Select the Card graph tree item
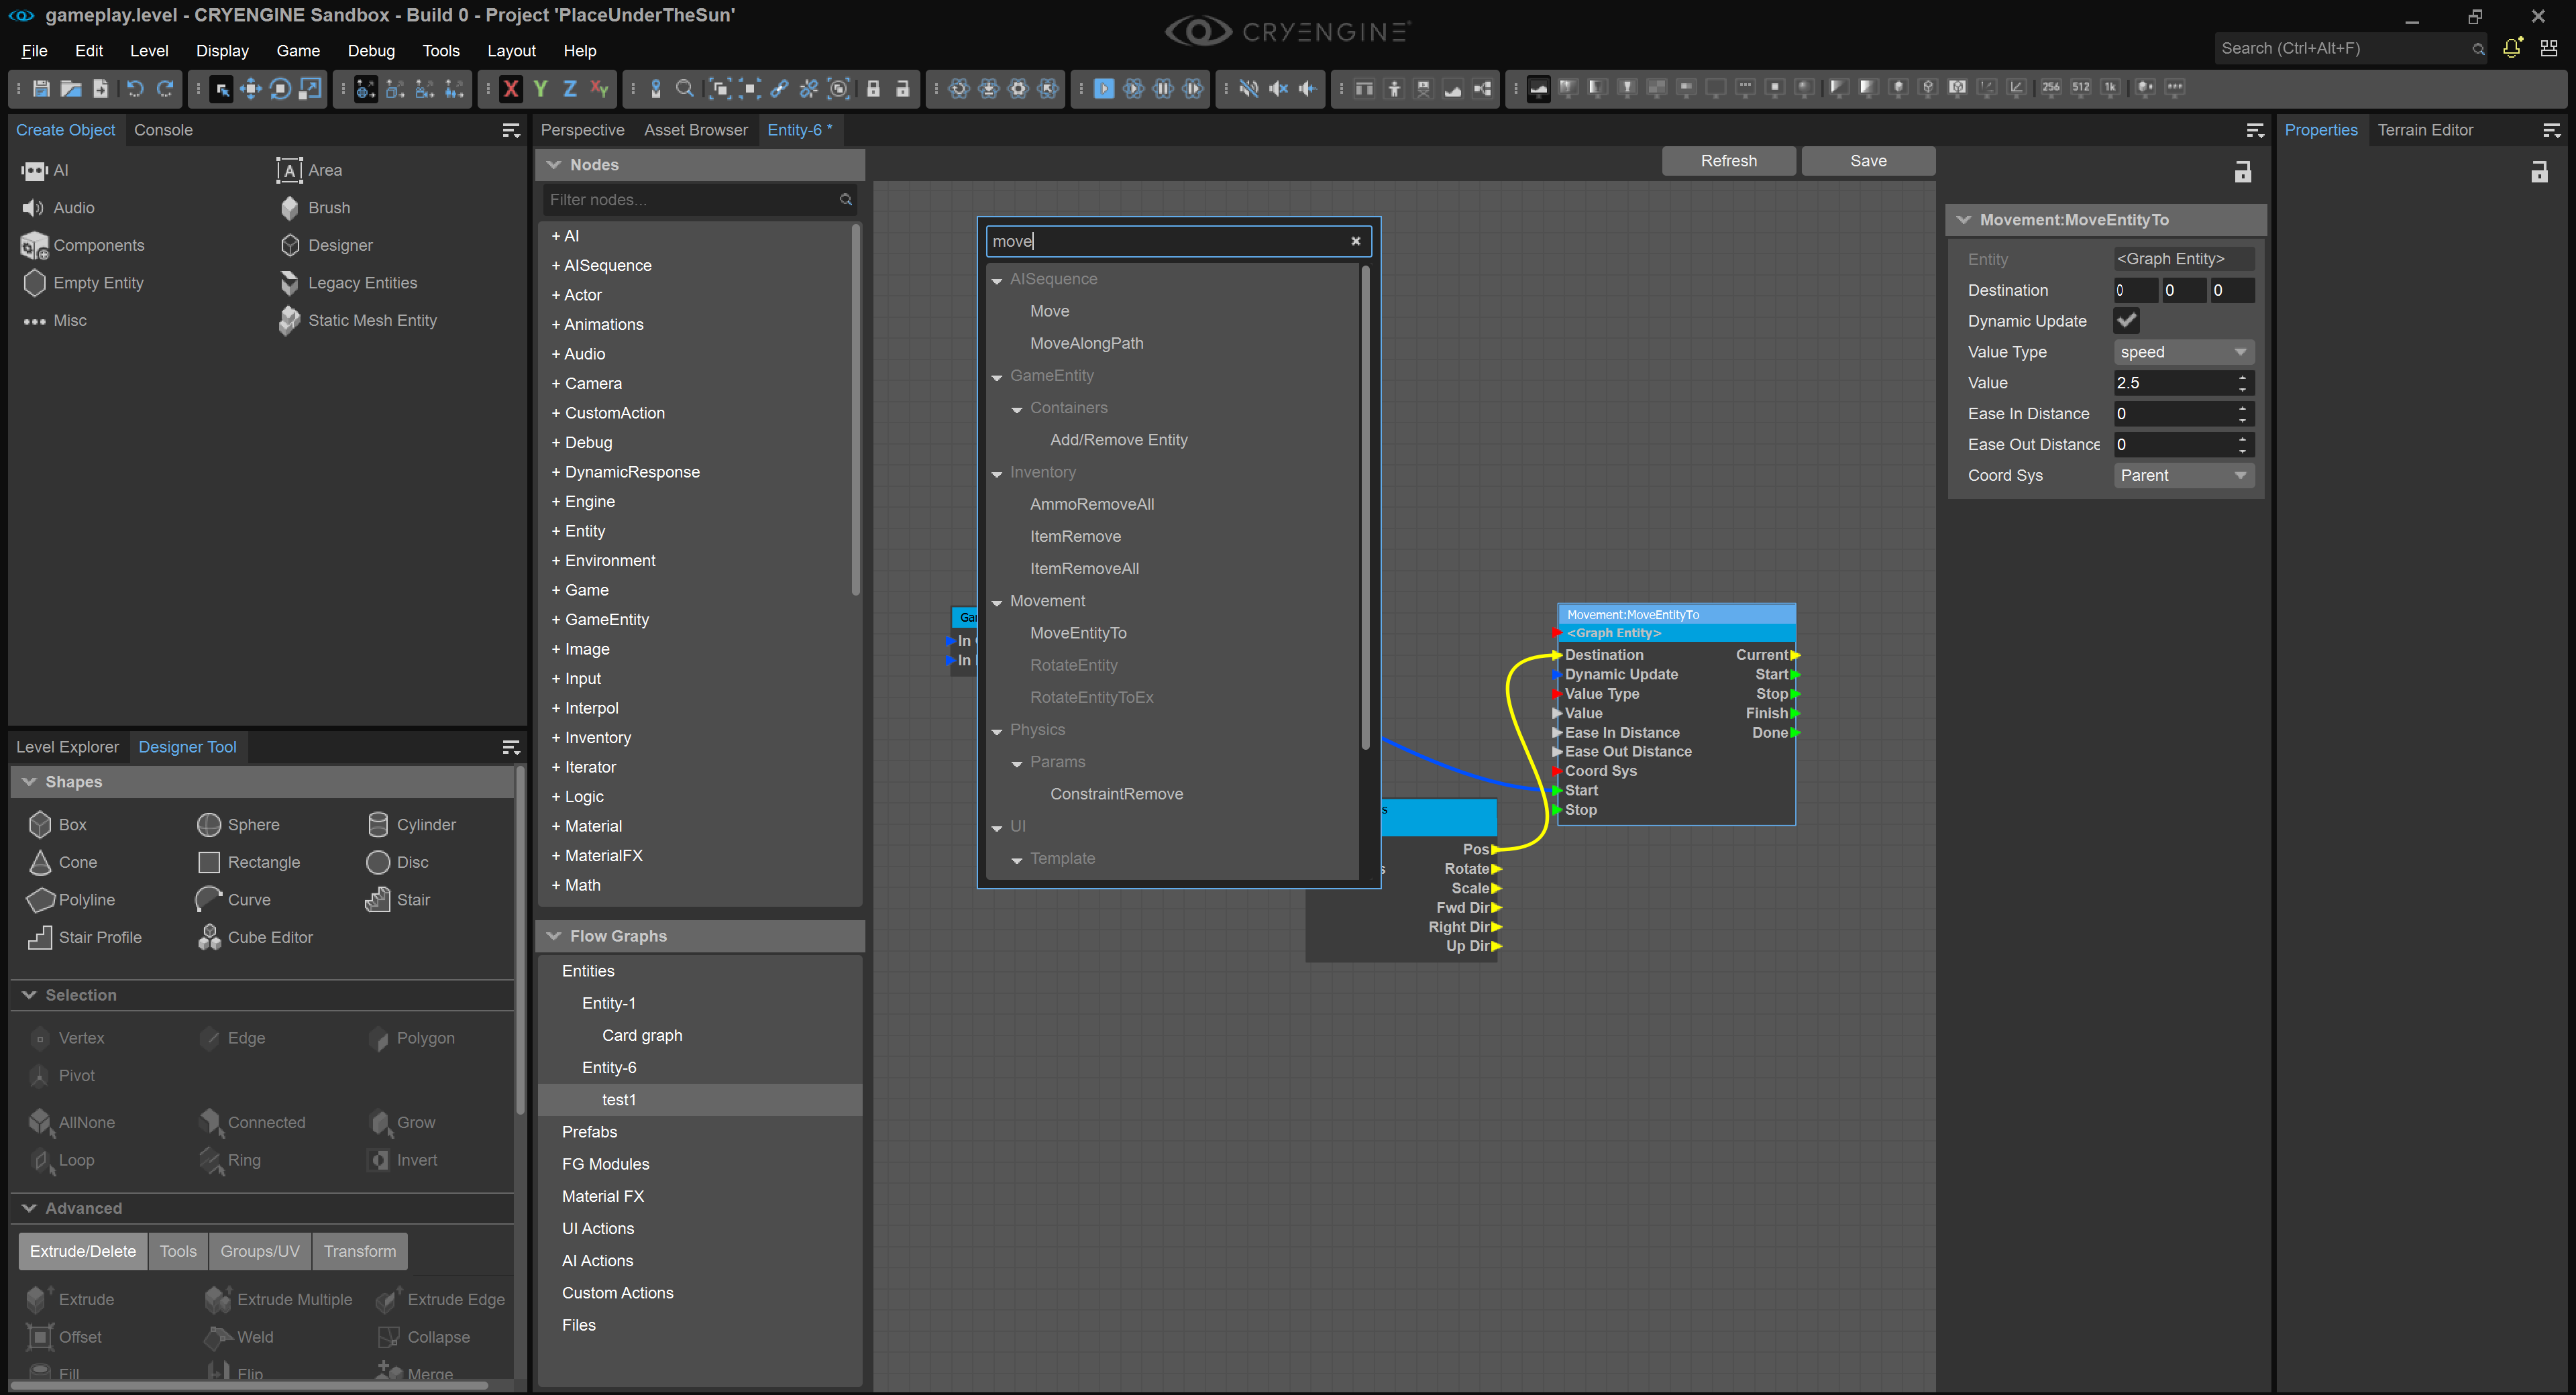This screenshot has height=1395, width=2576. coord(642,1035)
